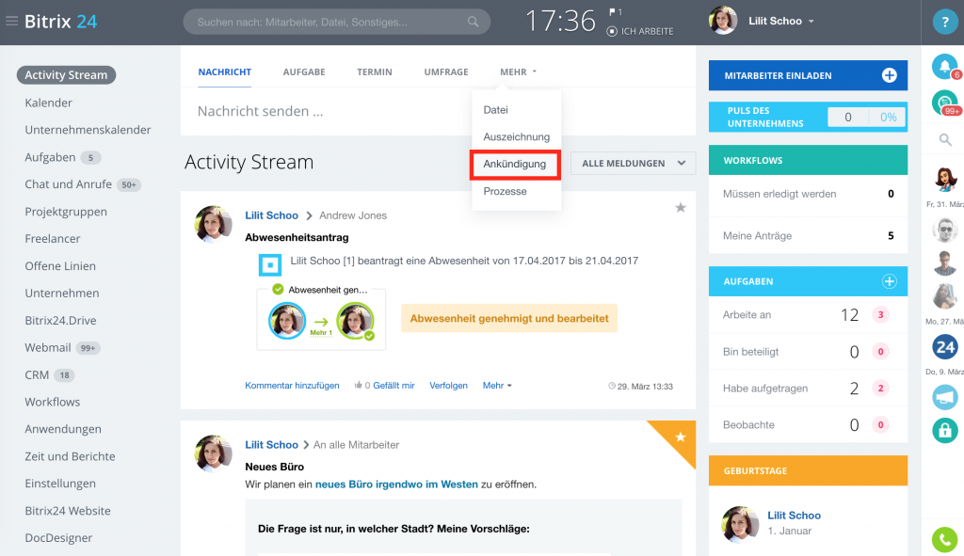Viewport: 964px width, 556px height.
Task: Click Kommentar hinzufügen link
Action: click(292, 386)
